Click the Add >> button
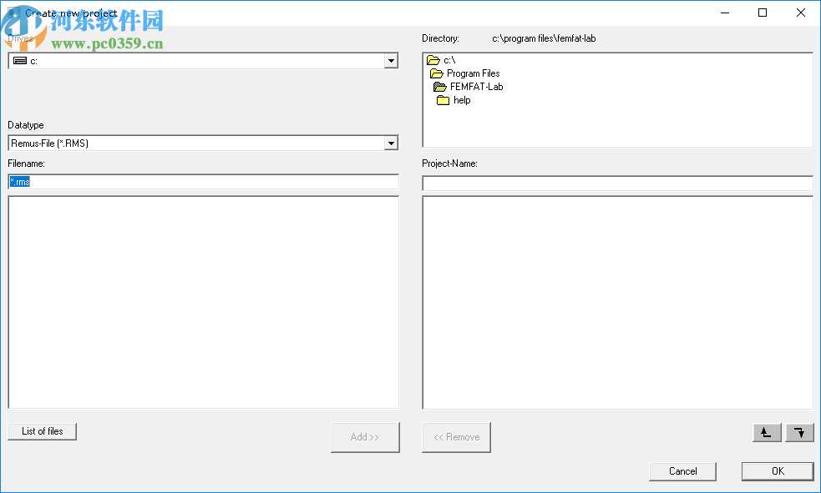The height and width of the screenshot is (493, 821). coord(365,437)
